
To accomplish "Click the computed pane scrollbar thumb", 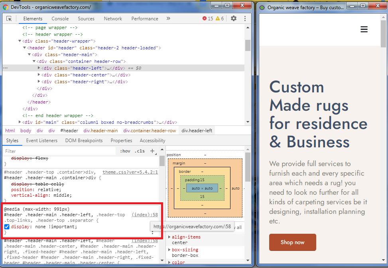I will point(248,167).
